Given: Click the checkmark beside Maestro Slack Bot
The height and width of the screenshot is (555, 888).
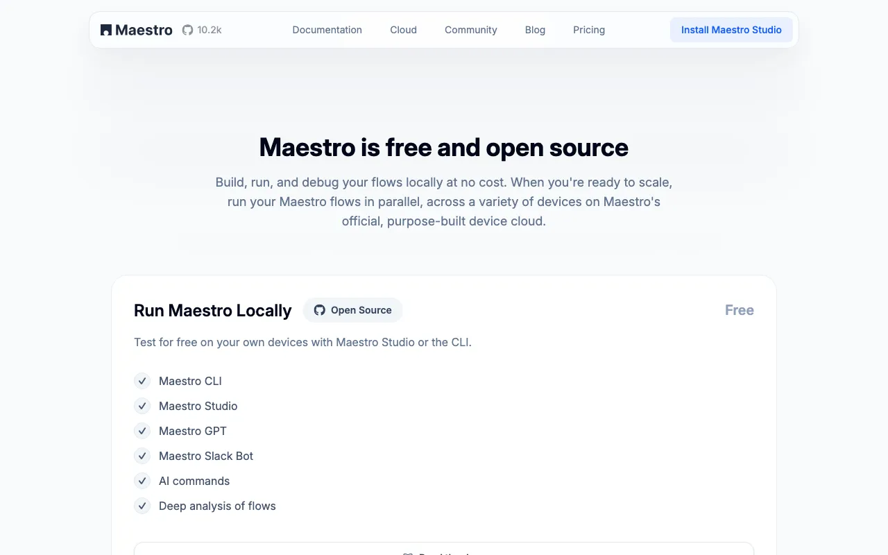Looking at the screenshot, I should point(142,456).
